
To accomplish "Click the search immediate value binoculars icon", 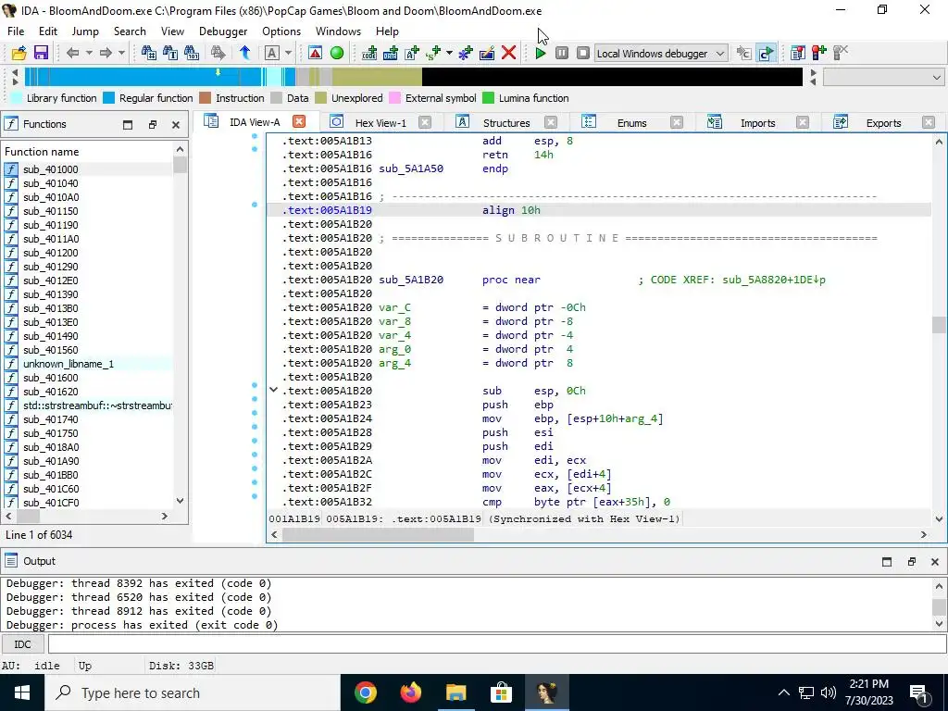I will (x=149, y=53).
